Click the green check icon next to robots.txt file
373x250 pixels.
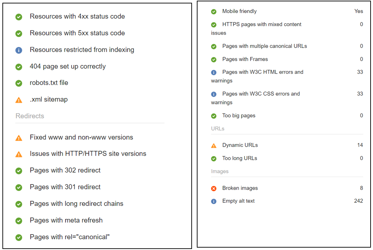19,83
